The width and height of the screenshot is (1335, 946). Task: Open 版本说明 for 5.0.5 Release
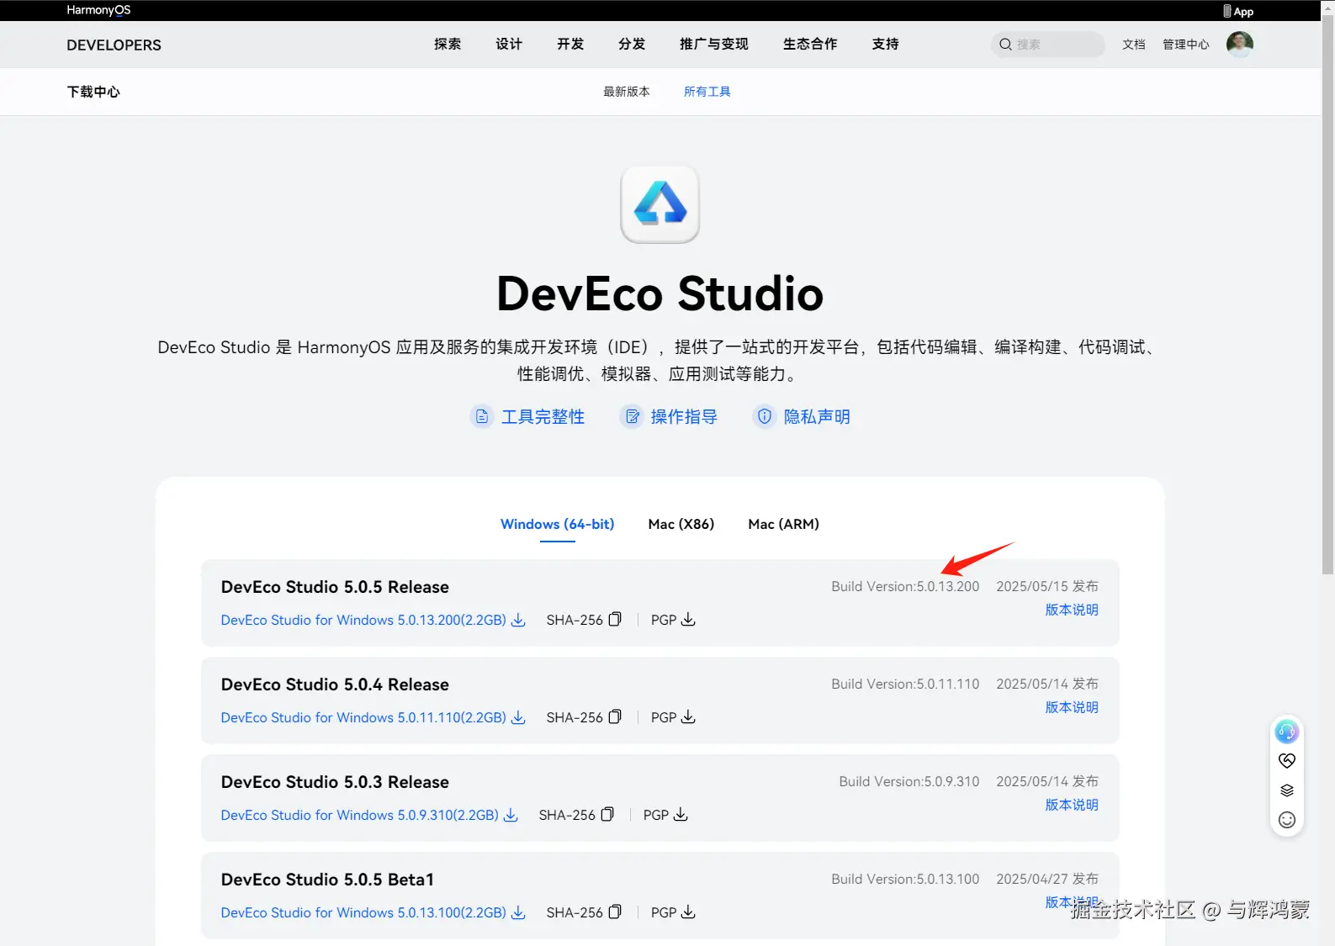click(x=1072, y=610)
